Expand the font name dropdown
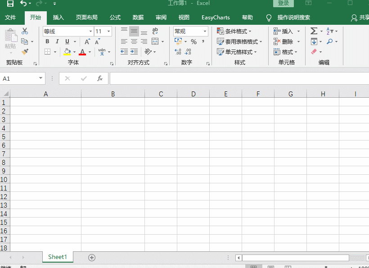 [90, 32]
